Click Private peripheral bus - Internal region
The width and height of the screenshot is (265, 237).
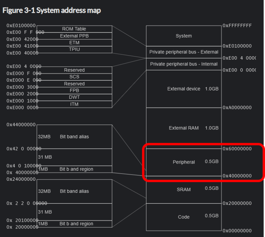[184, 64]
